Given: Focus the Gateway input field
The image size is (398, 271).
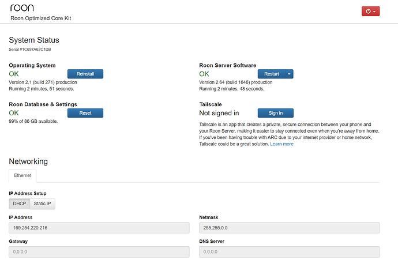Looking at the screenshot, I should [99, 252].
